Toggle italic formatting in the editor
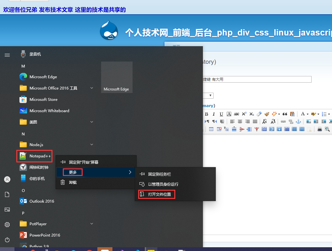The width and height of the screenshot is (332, 251). 214,114
